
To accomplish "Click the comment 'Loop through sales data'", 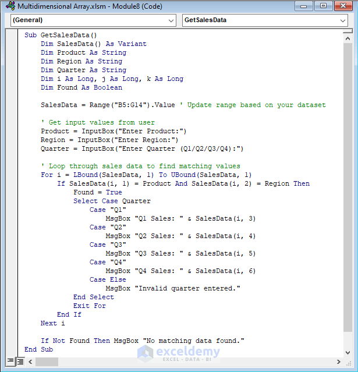I will pyautogui.click(x=140, y=166).
